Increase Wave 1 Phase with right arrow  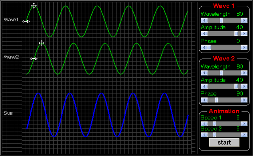click(244, 47)
